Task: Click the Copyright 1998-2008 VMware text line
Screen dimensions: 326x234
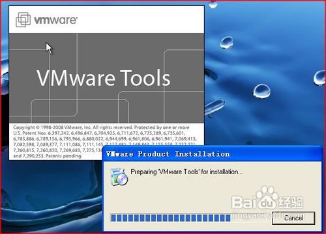Action: tap(101, 127)
